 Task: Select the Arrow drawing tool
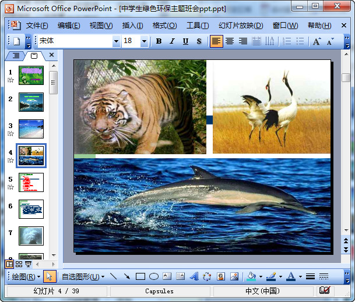point(127,276)
